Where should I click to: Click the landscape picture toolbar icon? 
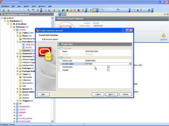pyautogui.click(x=63, y=10)
